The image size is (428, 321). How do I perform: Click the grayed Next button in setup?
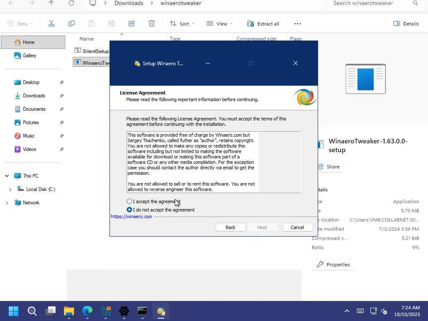pos(262,227)
